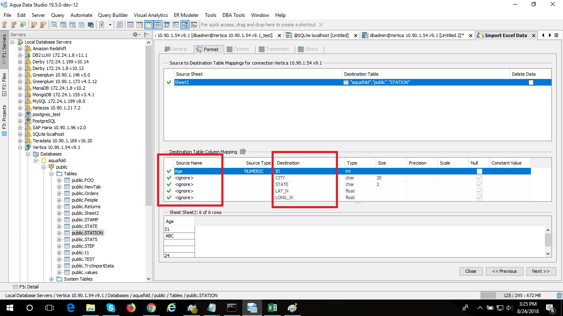The width and height of the screenshot is (563, 316).
Task: Expand the System Tables folder
Action: [x=52, y=279]
